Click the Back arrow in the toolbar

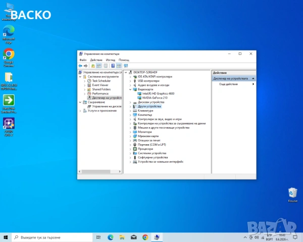click(x=80, y=66)
